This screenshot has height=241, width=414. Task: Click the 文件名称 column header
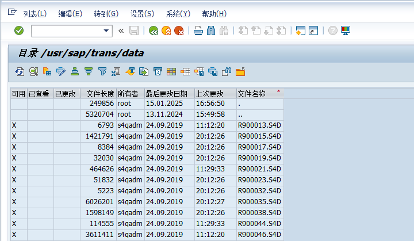pos(260,94)
